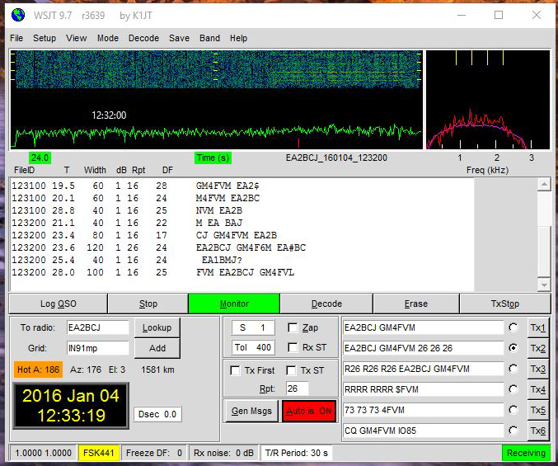The height and width of the screenshot is (466, 558).
Task: Open the Band menu
Action: 209,38
